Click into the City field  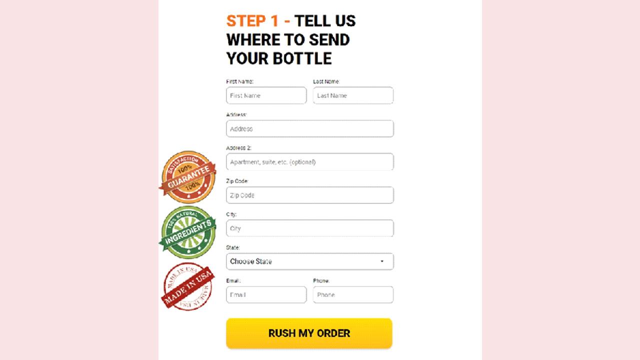[x=310, y=228]
